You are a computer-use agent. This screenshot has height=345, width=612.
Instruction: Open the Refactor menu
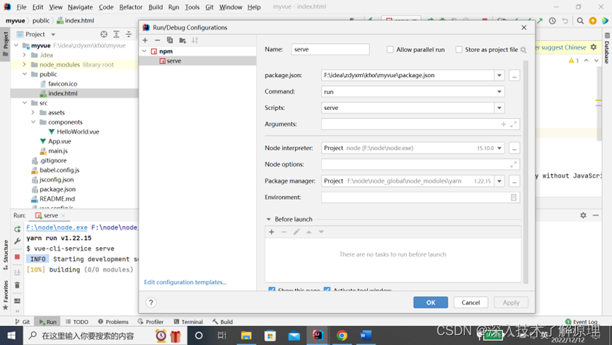131,7
